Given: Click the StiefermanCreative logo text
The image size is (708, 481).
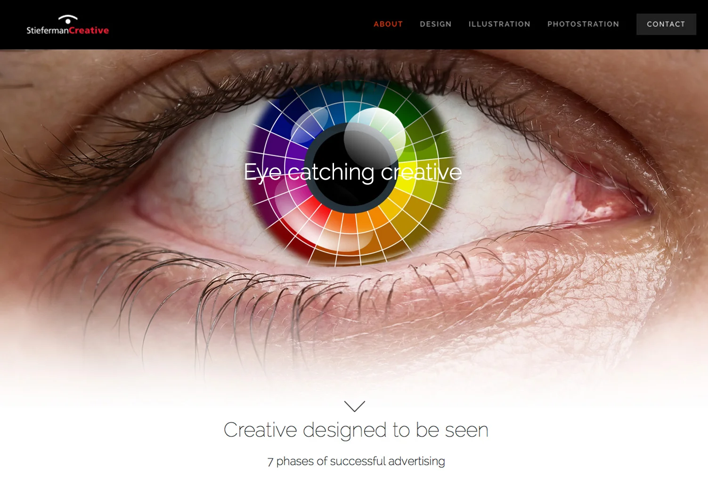Looking at the screenshot, I should (x=67, y=31).
